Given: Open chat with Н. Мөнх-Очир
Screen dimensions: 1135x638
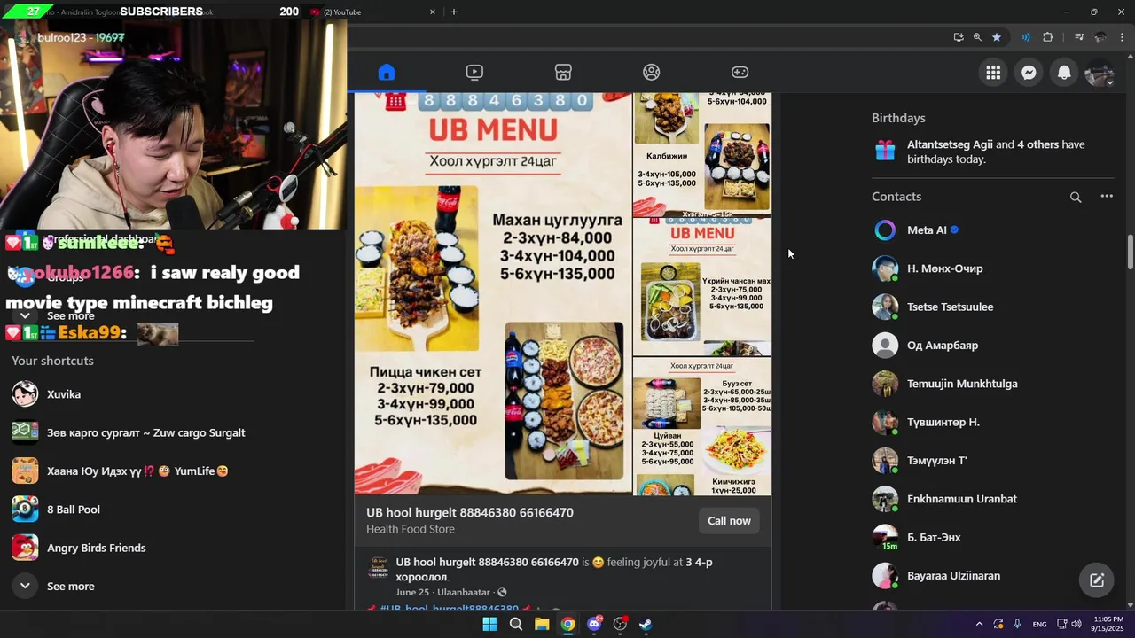Looking at the screenshot, I should pos(993,268).
